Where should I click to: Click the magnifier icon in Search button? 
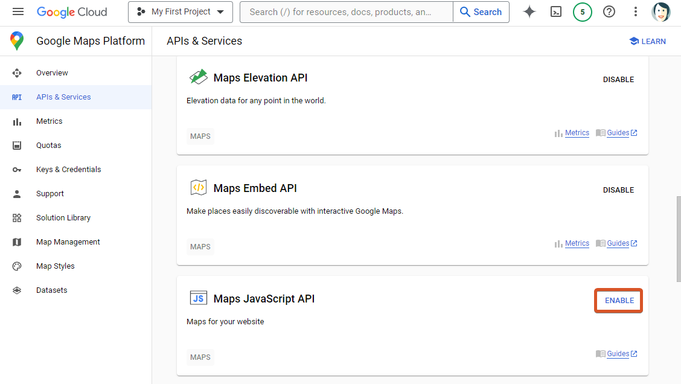[x=465, y=12]
